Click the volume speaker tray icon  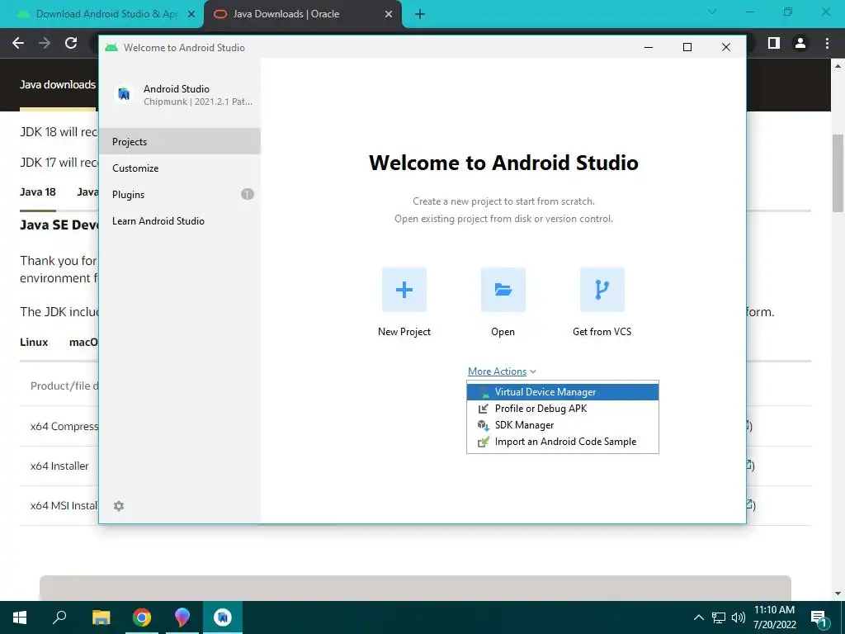tap(739, 617)
